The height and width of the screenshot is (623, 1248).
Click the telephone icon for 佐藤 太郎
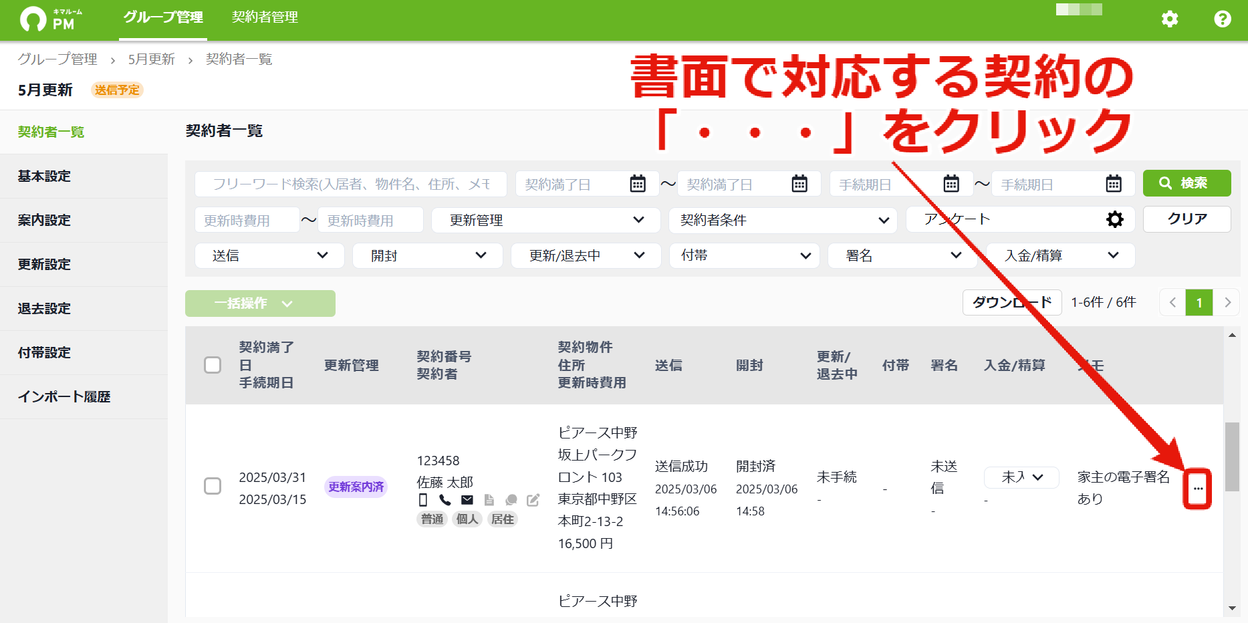[445, 500]
